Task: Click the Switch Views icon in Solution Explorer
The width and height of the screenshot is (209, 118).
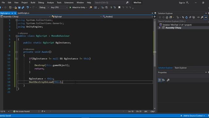Action: [x=170, y=17]
